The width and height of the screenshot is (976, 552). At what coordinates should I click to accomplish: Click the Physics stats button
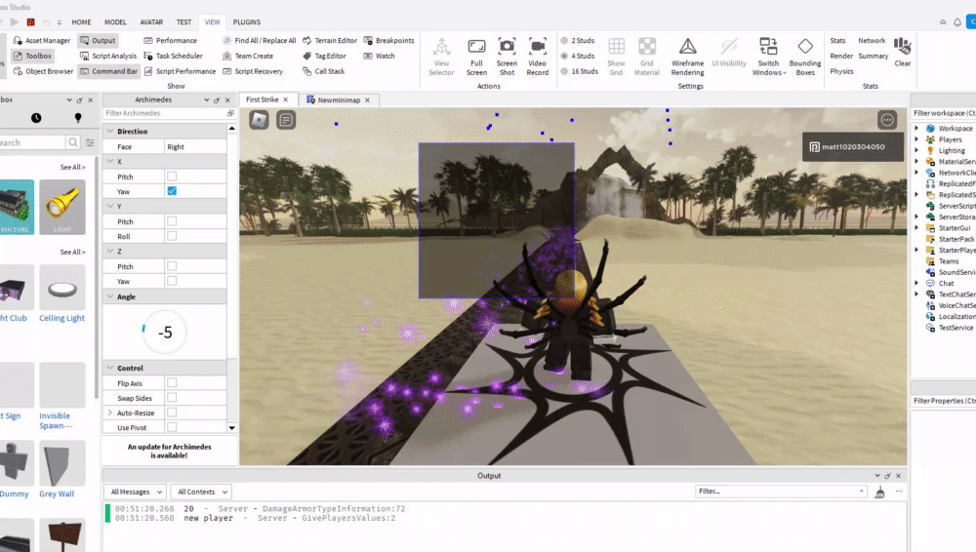841,71
